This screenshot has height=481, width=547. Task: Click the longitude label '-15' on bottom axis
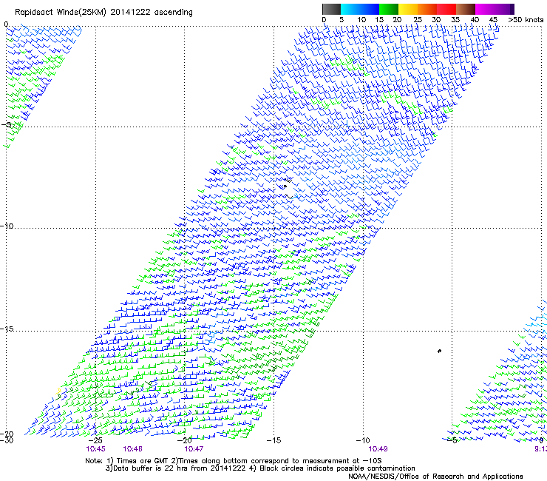point(273,440)
